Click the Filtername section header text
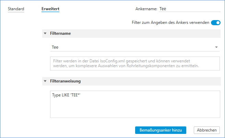This screenshot has height=138, width=225. tap(61, 33)
